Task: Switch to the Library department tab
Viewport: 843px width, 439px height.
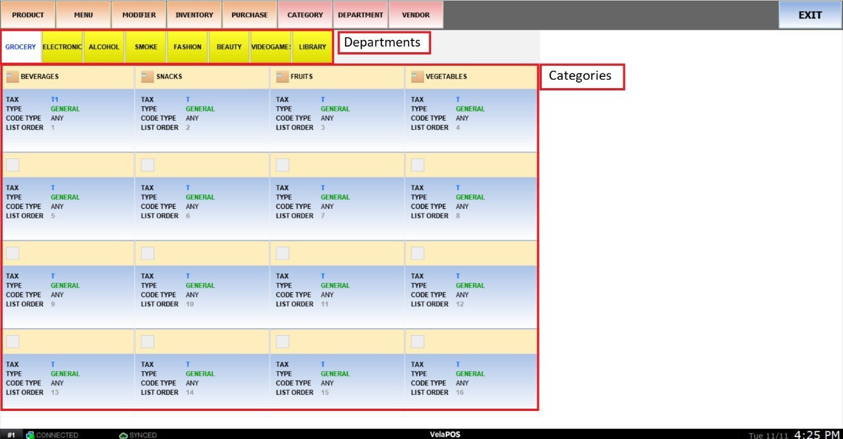Action: pos(312,47)
